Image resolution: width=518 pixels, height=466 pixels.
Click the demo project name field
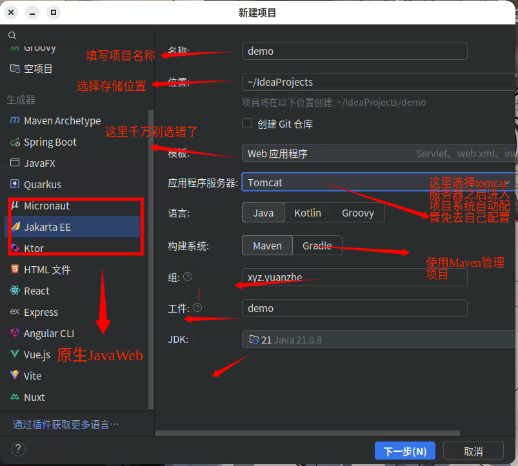pyautogui.click(x=354, y=51)
